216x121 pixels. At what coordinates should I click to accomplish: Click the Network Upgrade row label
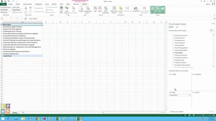click(x=23, y=49)
